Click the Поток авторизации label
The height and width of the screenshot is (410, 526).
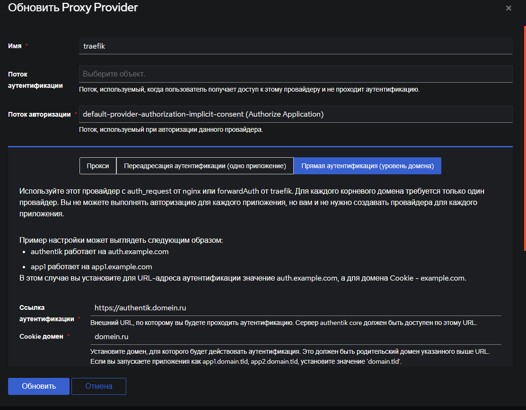(39, 114)
